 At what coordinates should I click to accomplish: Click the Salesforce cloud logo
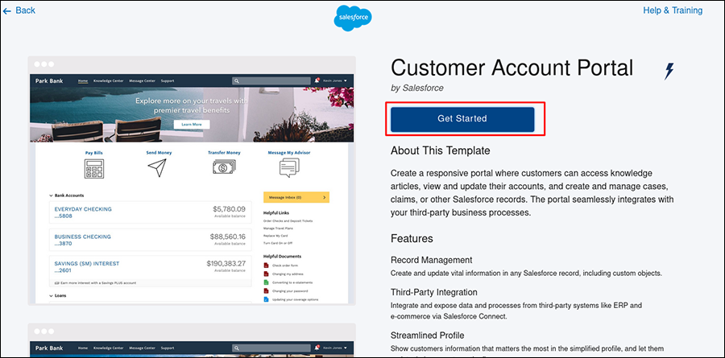point(353,18)
